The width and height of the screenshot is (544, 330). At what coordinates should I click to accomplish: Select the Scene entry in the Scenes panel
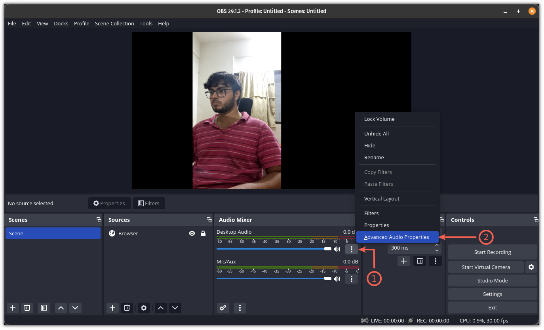(x=53, y=233)
